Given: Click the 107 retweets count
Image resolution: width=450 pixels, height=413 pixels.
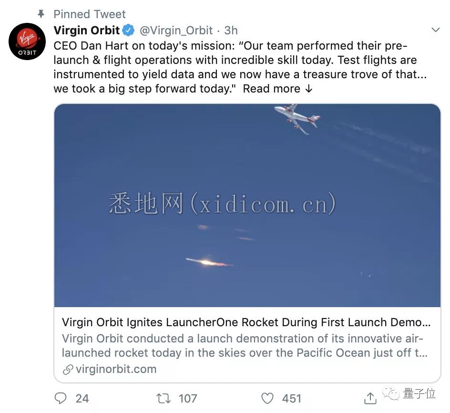Looking at the screenshot, I should pos(188,399).
